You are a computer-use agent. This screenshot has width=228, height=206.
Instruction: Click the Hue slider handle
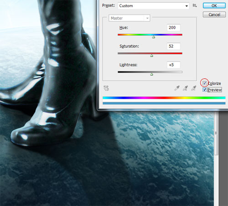tap(154, 37)
